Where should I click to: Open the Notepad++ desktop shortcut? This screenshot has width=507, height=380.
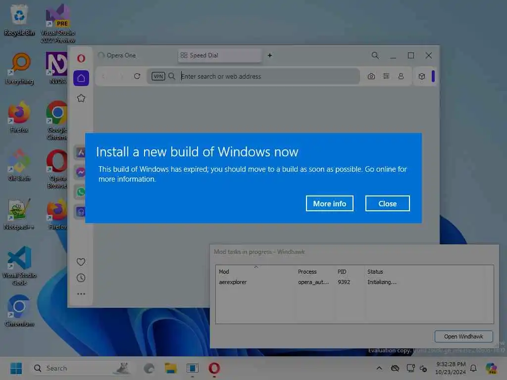[x=19, y=214]
